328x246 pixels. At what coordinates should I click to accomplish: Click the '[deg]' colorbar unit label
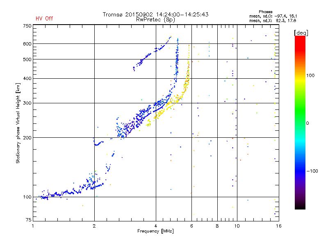pyautogui.click(x=301, y=33)
